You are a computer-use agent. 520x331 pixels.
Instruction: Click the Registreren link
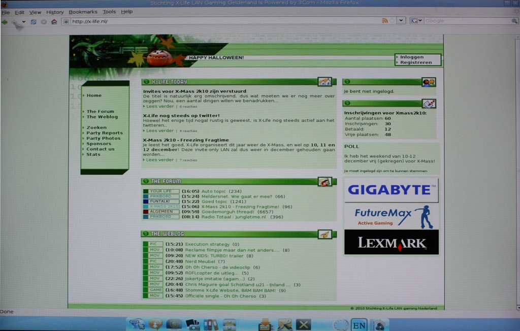pos(416,62)
